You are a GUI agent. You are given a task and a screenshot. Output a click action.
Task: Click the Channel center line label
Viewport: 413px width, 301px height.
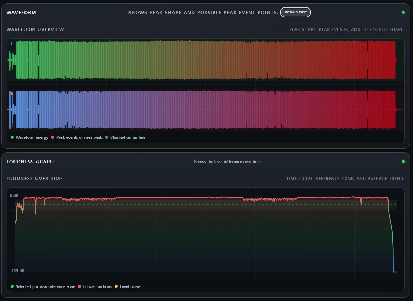pos(128,137)
